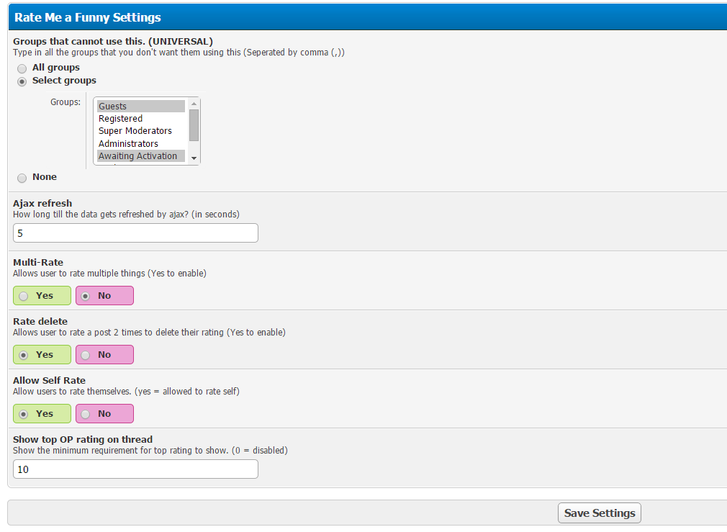
Task: Click the Ajax refresh seconds field
Action: [x=135, y=233]
